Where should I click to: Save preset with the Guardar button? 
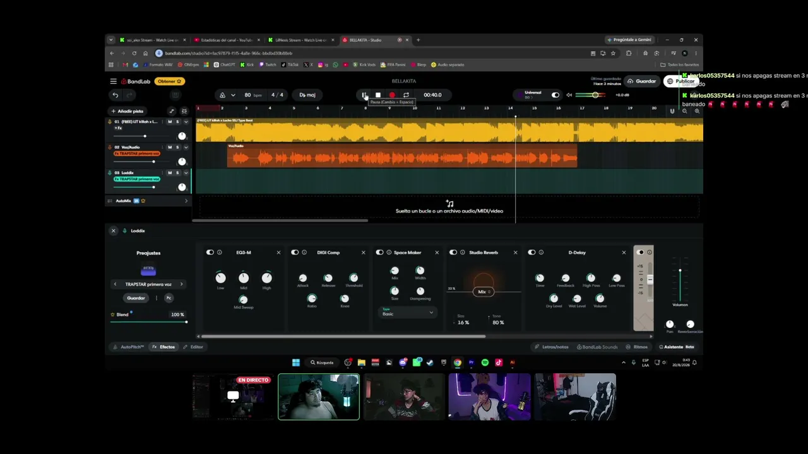pyautogui.click(x=136, y=298)
